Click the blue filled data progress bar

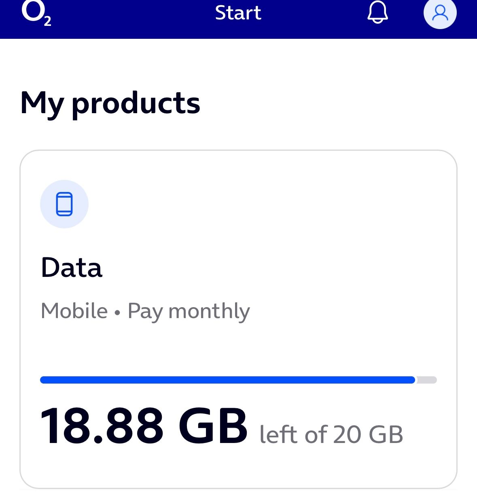(227, 380)
